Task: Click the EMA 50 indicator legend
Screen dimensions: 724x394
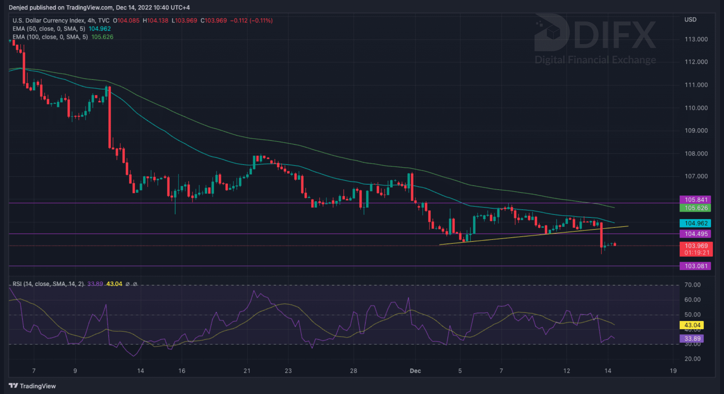Action: (x=49, y=29)
